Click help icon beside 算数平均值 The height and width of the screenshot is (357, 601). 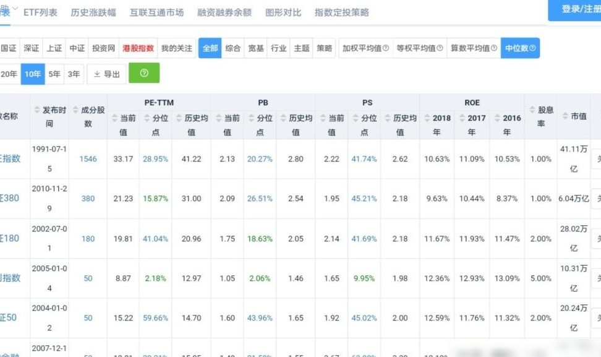[x=493, y=48]
